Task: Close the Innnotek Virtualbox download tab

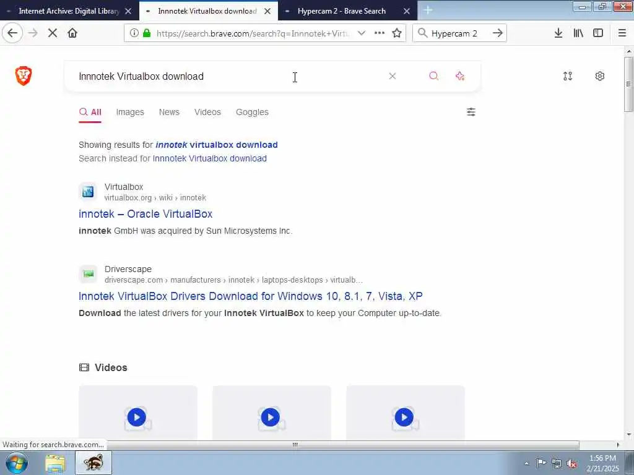Action: point(267,11)
